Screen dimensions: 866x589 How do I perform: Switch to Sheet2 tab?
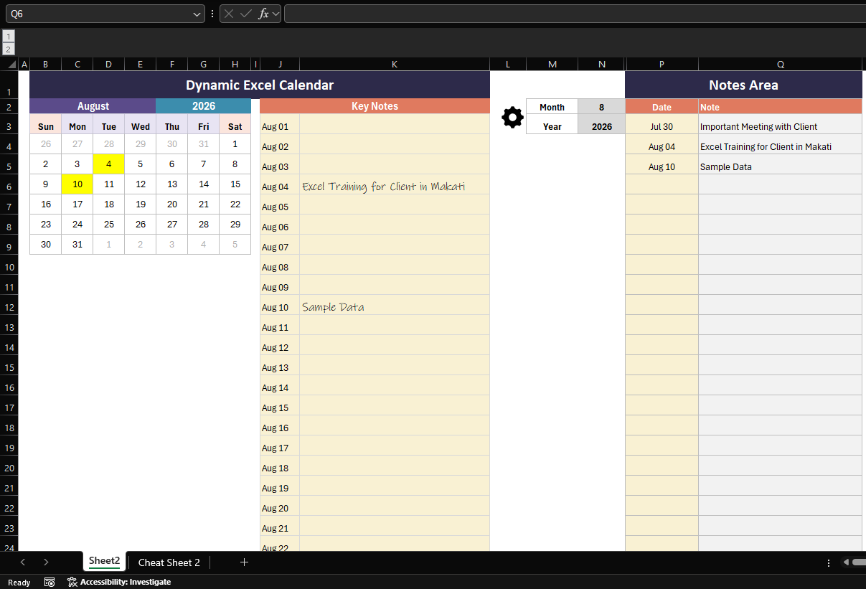(x=104, y=561)
